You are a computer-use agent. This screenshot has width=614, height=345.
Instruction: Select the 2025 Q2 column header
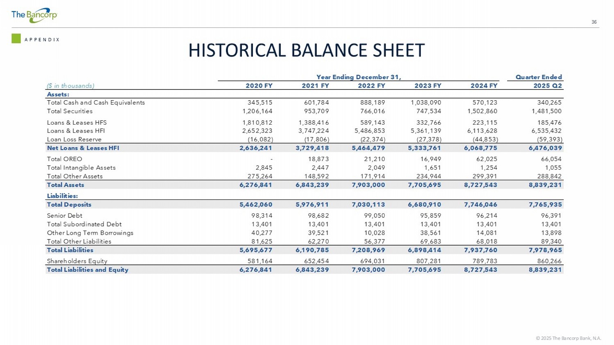pos(547,86)
